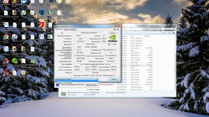Launch the uTorrent desktop shortcut
This screenshot has height=117, width=209.
point(24,13)
